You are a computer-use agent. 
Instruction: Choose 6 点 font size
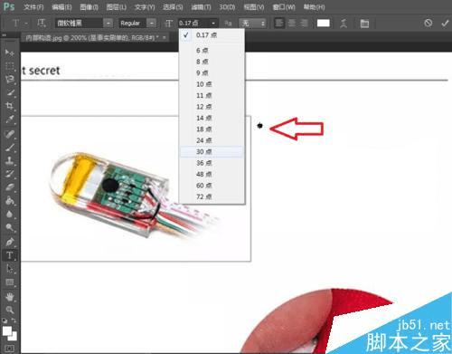click(x=212, y=51)
